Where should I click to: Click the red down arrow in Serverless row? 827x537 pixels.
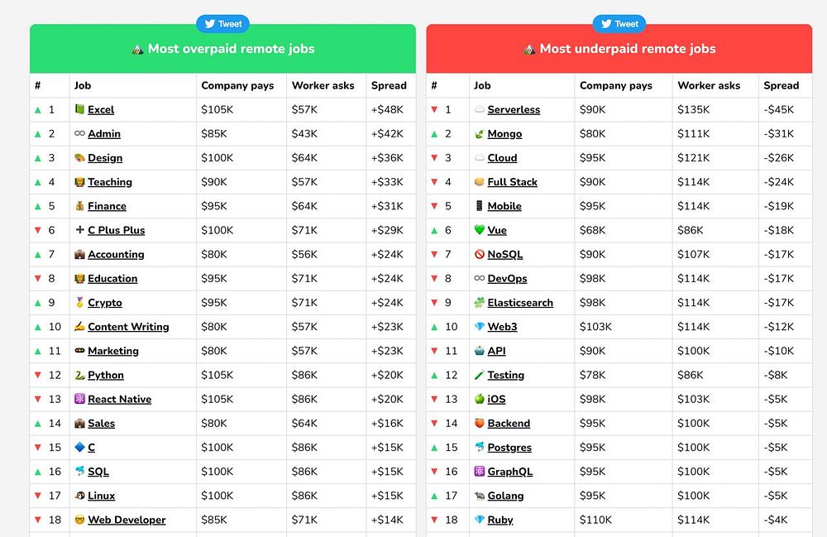click(x=434, y=109)
